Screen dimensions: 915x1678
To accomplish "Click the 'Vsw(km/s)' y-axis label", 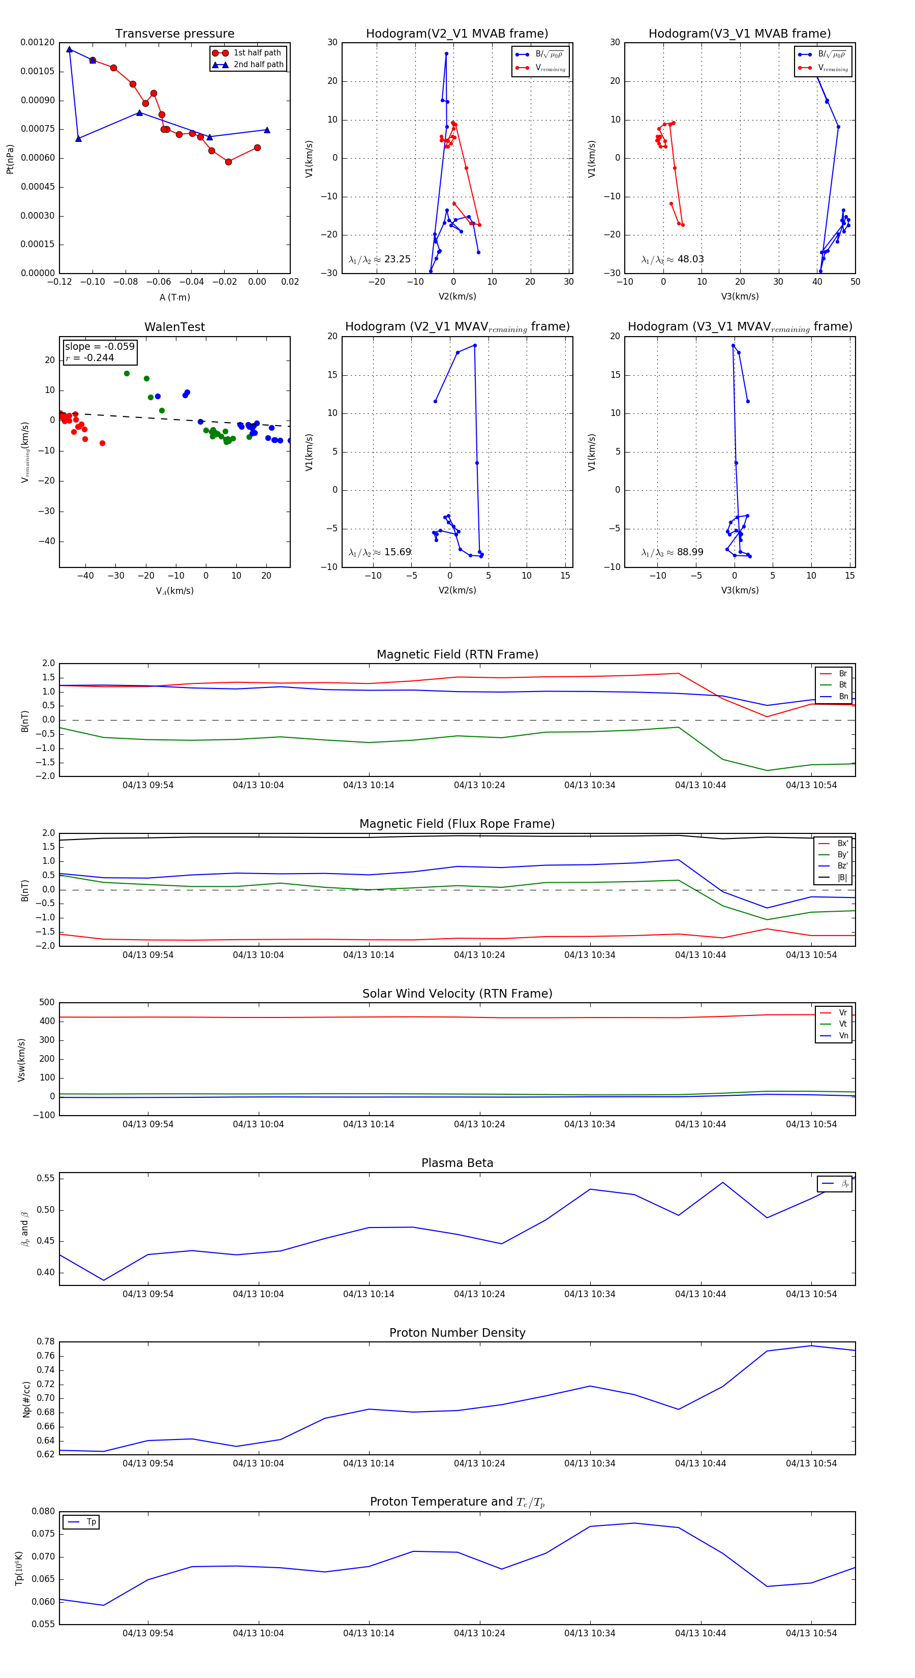I will click(x=21, y=1060).
